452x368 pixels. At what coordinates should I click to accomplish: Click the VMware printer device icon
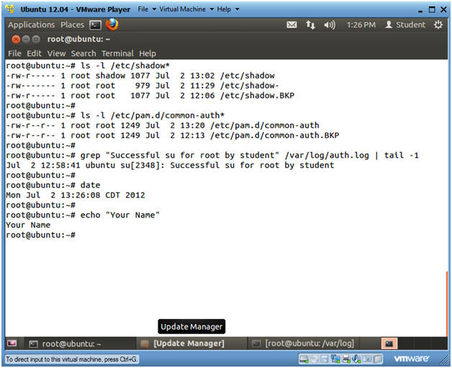click(346, 359)
